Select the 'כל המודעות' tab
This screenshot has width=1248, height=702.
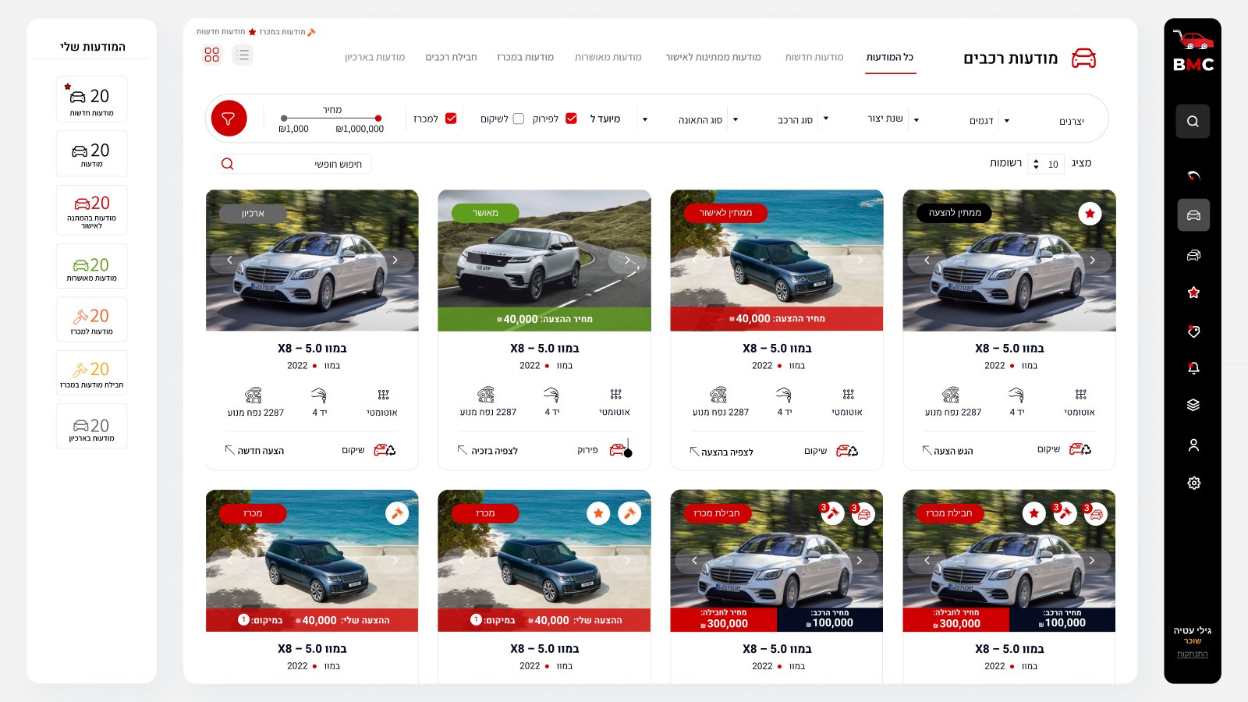890,57
